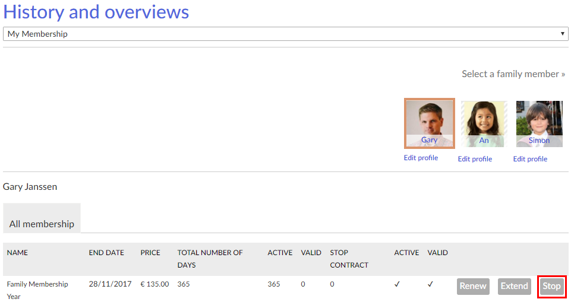Click the TOTAL NUMBER OF DAYS header

(210, 259)
